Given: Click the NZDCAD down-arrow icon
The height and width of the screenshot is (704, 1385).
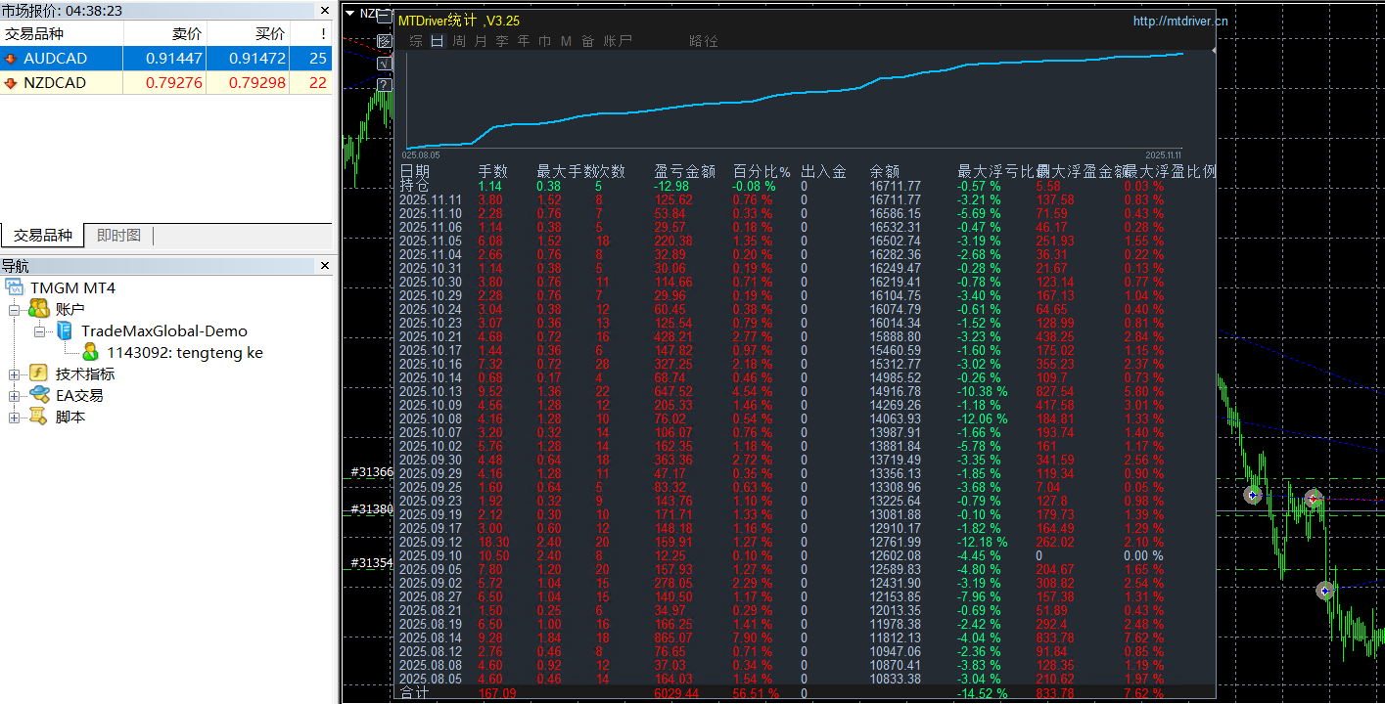Looking at the screenshot, I should (11, 83).
